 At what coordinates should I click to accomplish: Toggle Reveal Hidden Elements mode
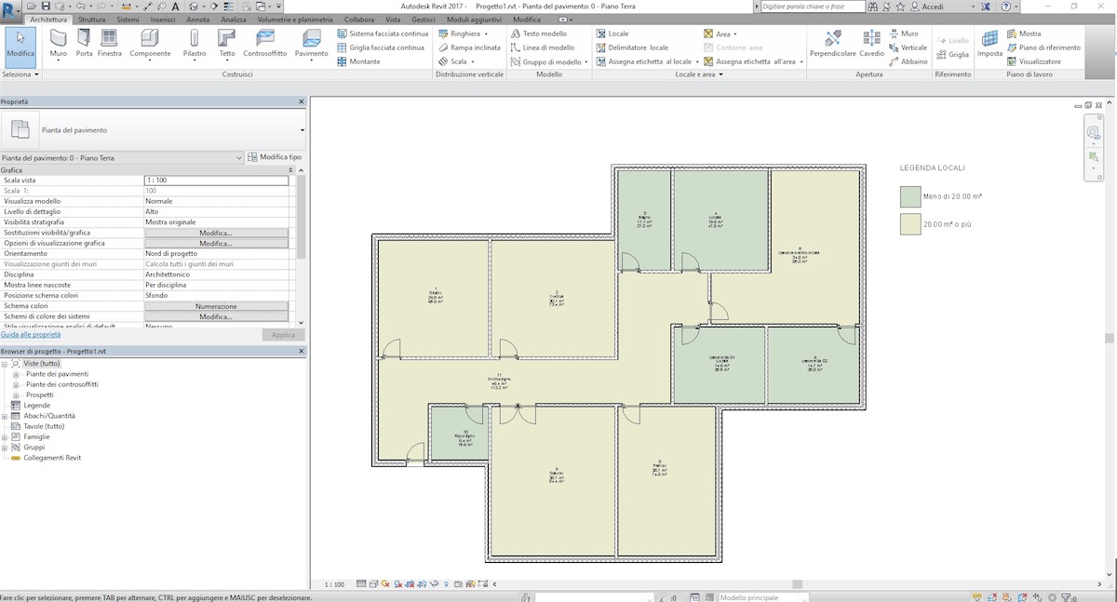coord(446,583)
